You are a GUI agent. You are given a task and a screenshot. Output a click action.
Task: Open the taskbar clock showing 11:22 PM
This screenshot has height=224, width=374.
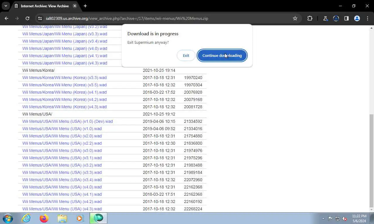(x=359, y=218)
